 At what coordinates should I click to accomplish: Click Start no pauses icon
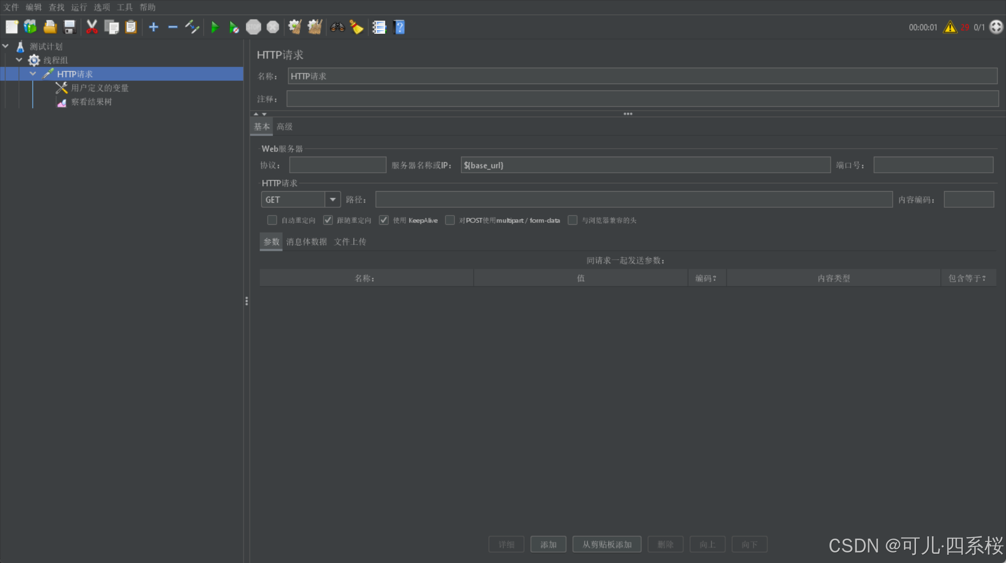click(234, 28)
